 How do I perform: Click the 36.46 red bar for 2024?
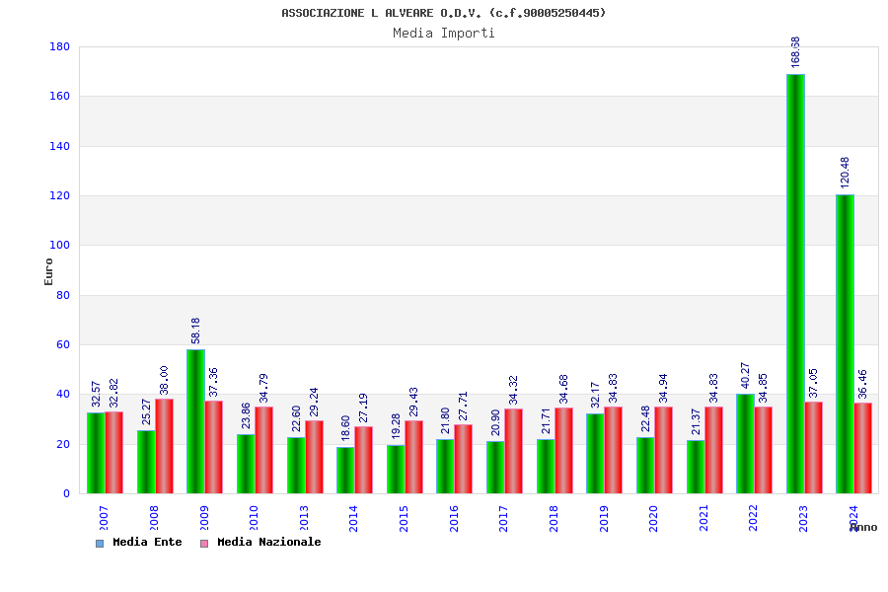[863, 448]
